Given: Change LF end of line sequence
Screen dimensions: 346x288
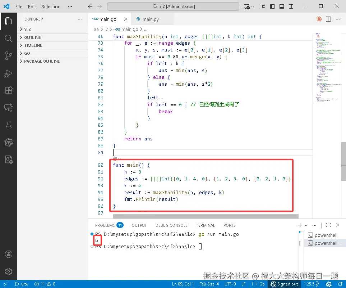Looking at the screenshot, I should [x=243, y=284].
